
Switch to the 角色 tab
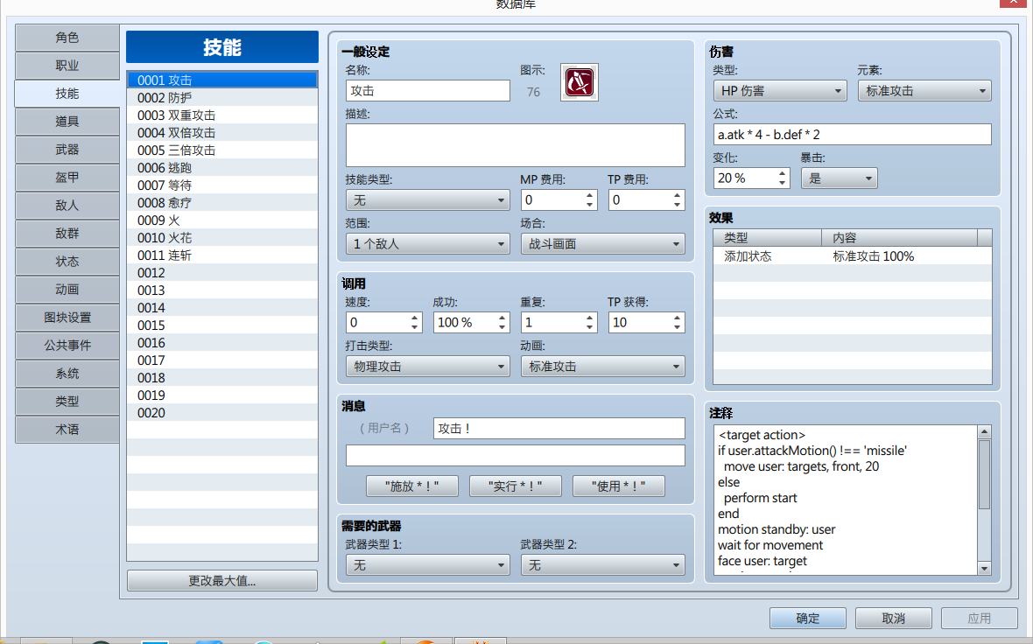(67, 38)
